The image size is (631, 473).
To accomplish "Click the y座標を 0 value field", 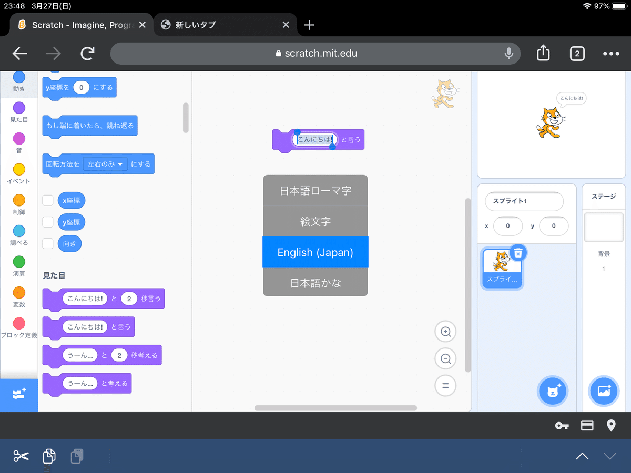I will tap(82, 87).
